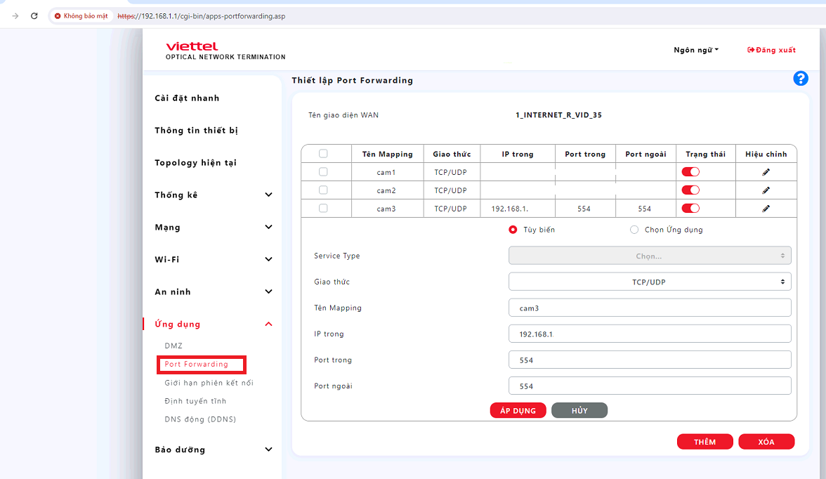Go to DNS động (DDNS) page

(200, 419)
